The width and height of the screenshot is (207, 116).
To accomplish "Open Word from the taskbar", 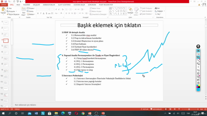I will (x=36, y=113).
